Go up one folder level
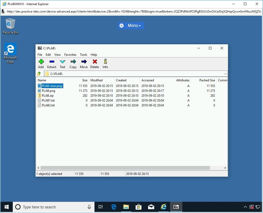The width and height of the screenshot is (263, 213). (x=39, y=74)
